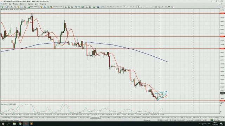Open the Окно menu

(37, 4)
